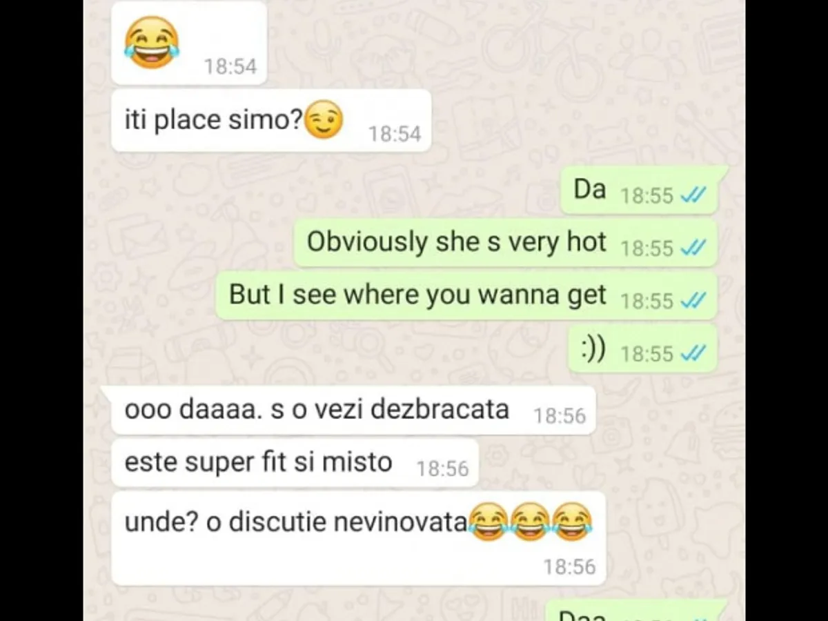The image size is (828, 621).
Task: Click the 18:56 timestamp under the 'unde?' message
Action: 569,567
